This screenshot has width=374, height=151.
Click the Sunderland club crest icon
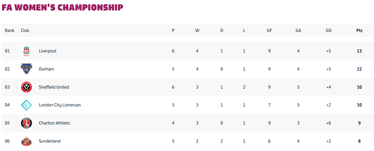[26, 141]
